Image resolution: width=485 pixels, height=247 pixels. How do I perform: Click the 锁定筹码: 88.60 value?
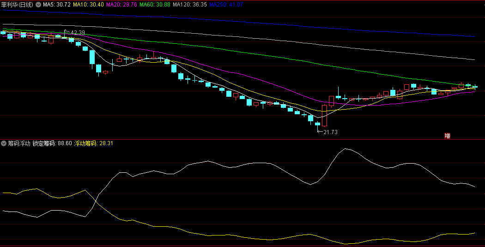point(52,143)
